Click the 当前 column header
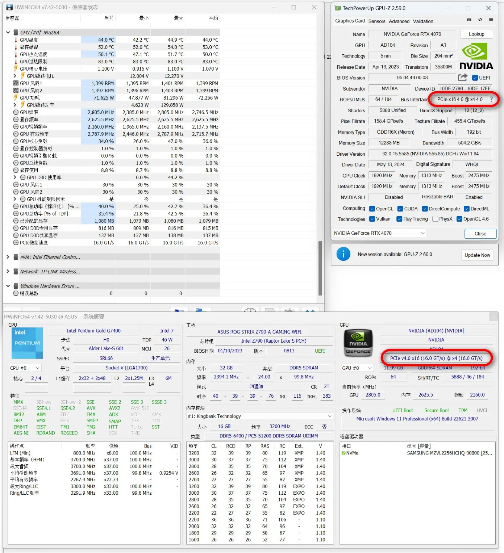 pyautogui.click(x=109, y=18)
